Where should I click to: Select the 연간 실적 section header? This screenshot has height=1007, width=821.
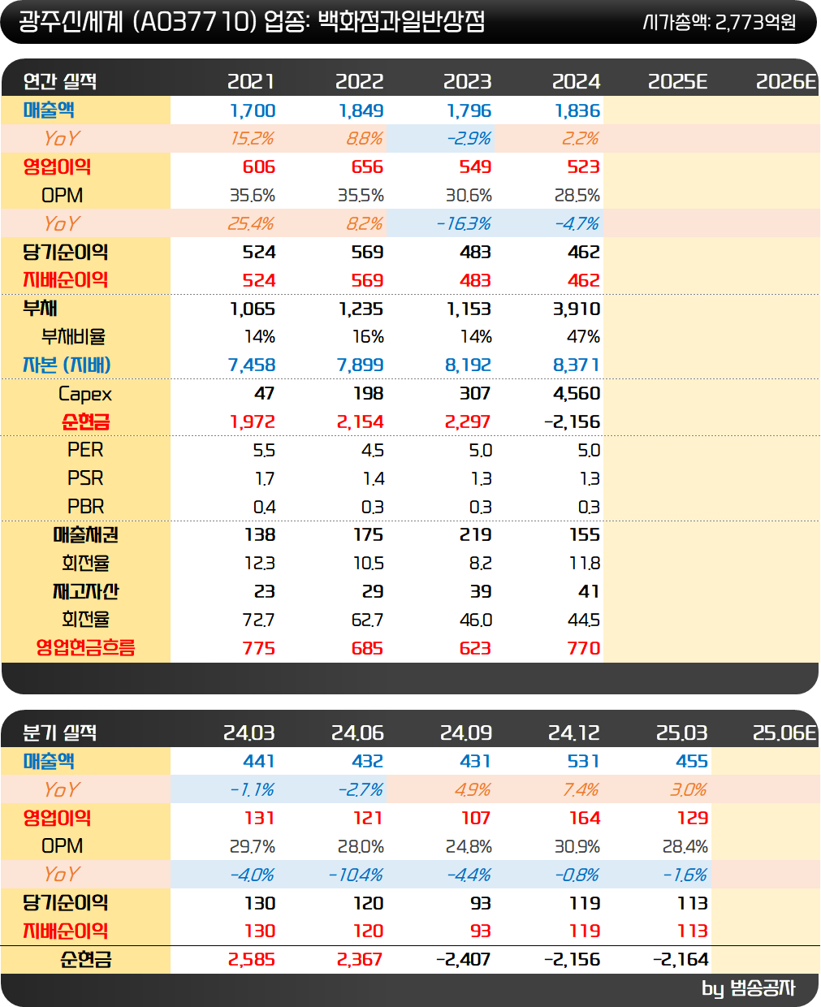click(x=60, y=81)
